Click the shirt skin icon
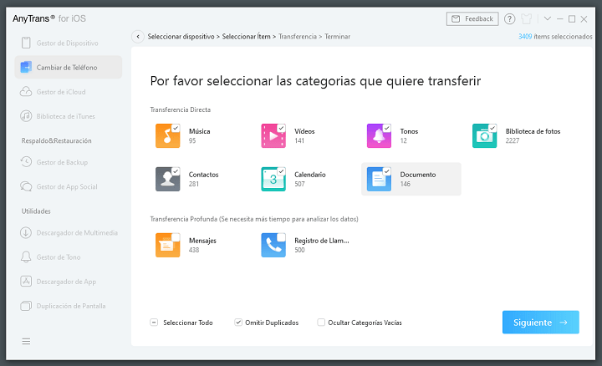 click(527, 18)
